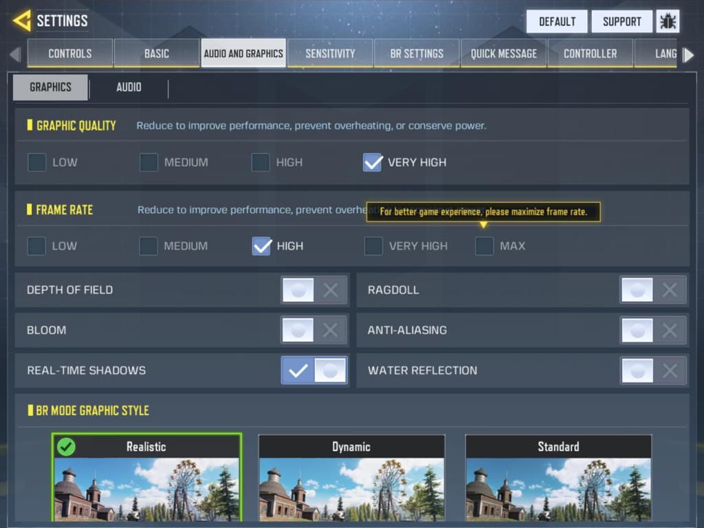Turn on Water Reflection toggle
The height and width of the screenshot is (528, 704).
click(x=653, y=371)
